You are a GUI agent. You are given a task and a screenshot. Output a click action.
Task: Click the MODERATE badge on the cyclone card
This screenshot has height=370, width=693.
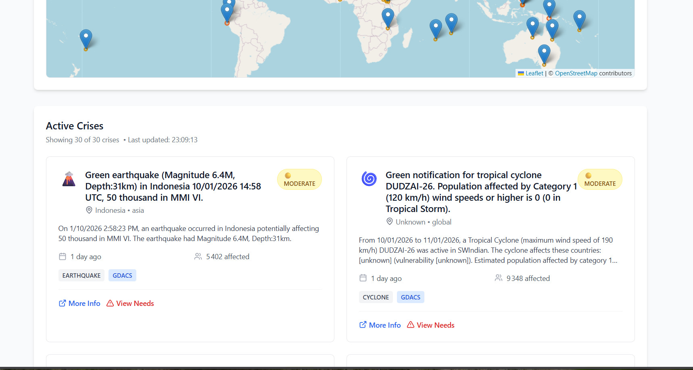pos(600,179)
